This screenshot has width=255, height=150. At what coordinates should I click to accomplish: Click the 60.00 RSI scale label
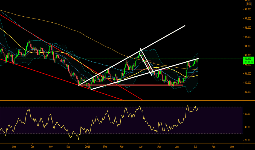click(247, 114)
